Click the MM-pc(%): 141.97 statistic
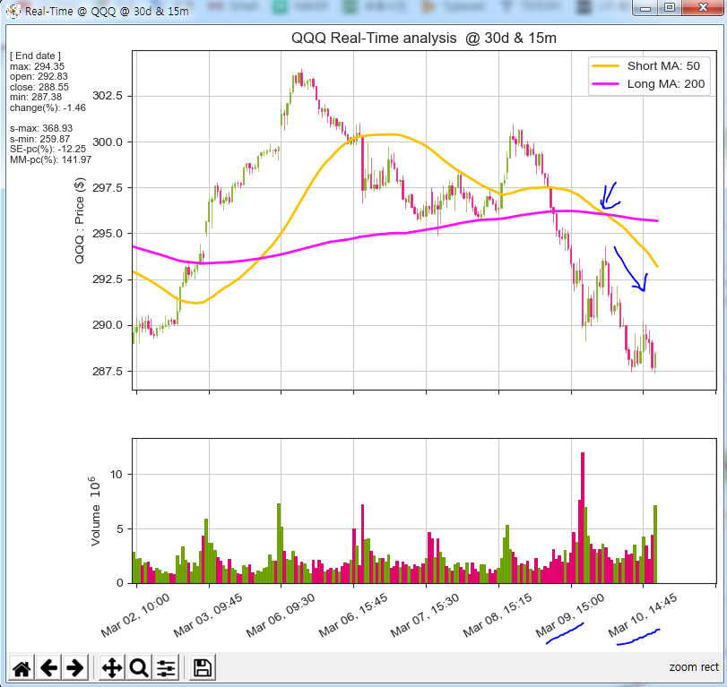The height and width of the screenshot is (687, 727). coord(50,159)
